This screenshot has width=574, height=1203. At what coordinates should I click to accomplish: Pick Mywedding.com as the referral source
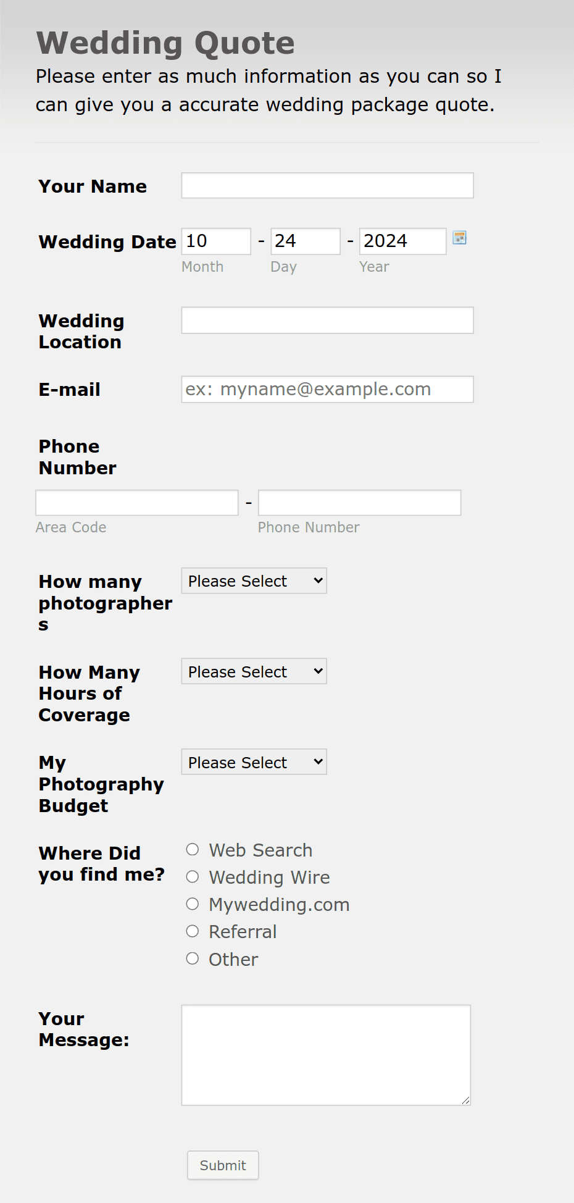193,904
